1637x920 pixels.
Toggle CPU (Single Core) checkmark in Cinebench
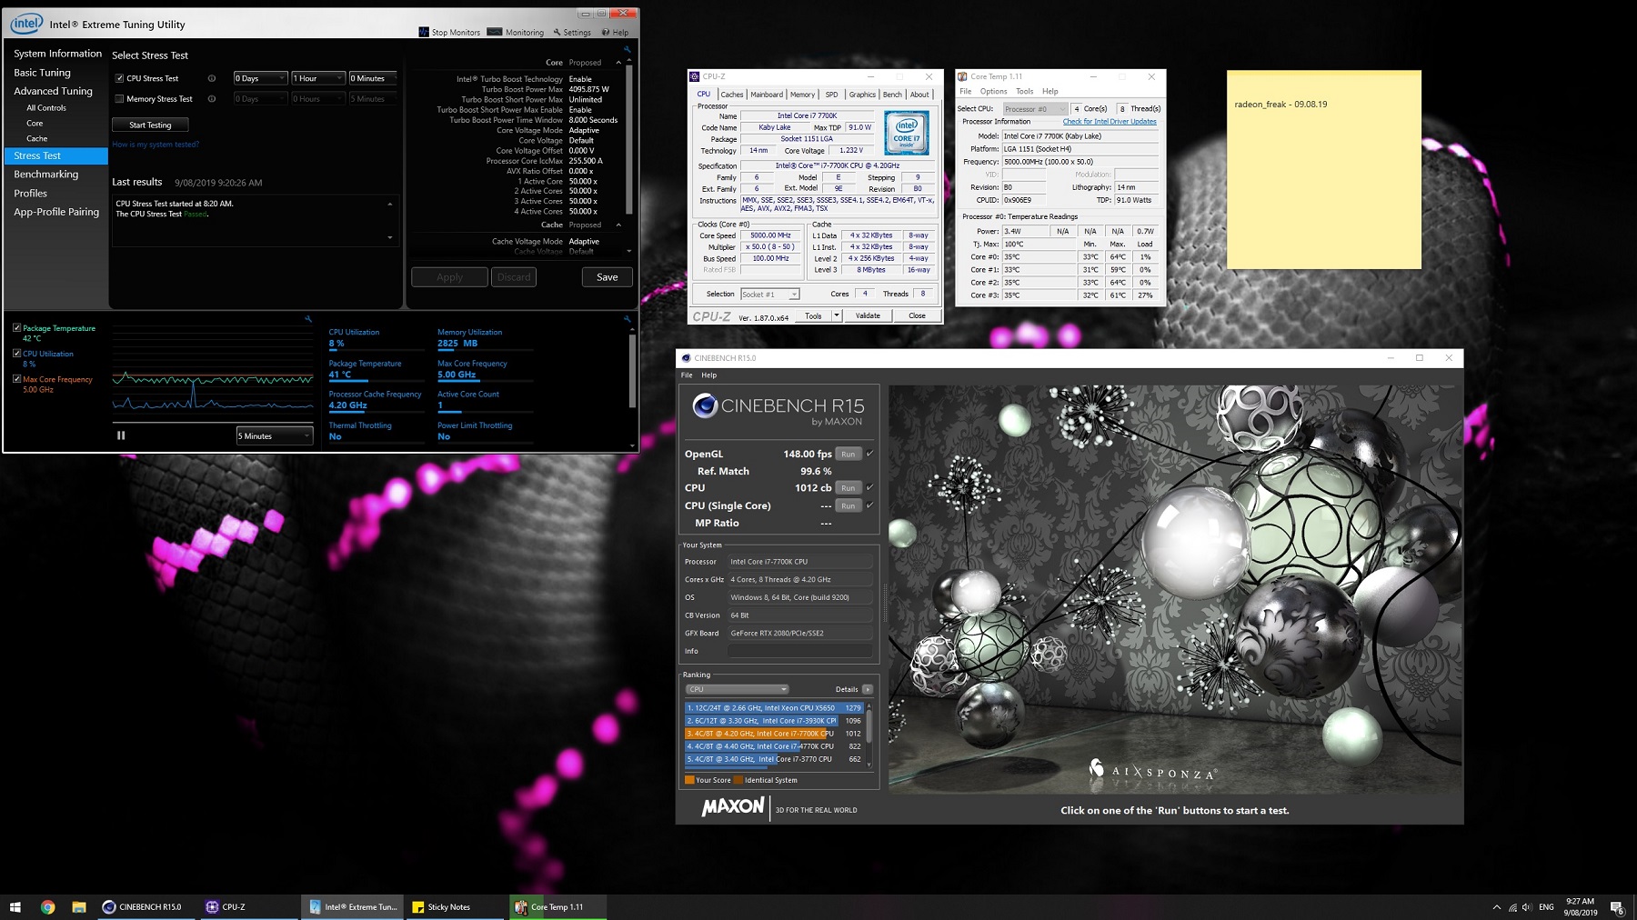coord(869,505)
